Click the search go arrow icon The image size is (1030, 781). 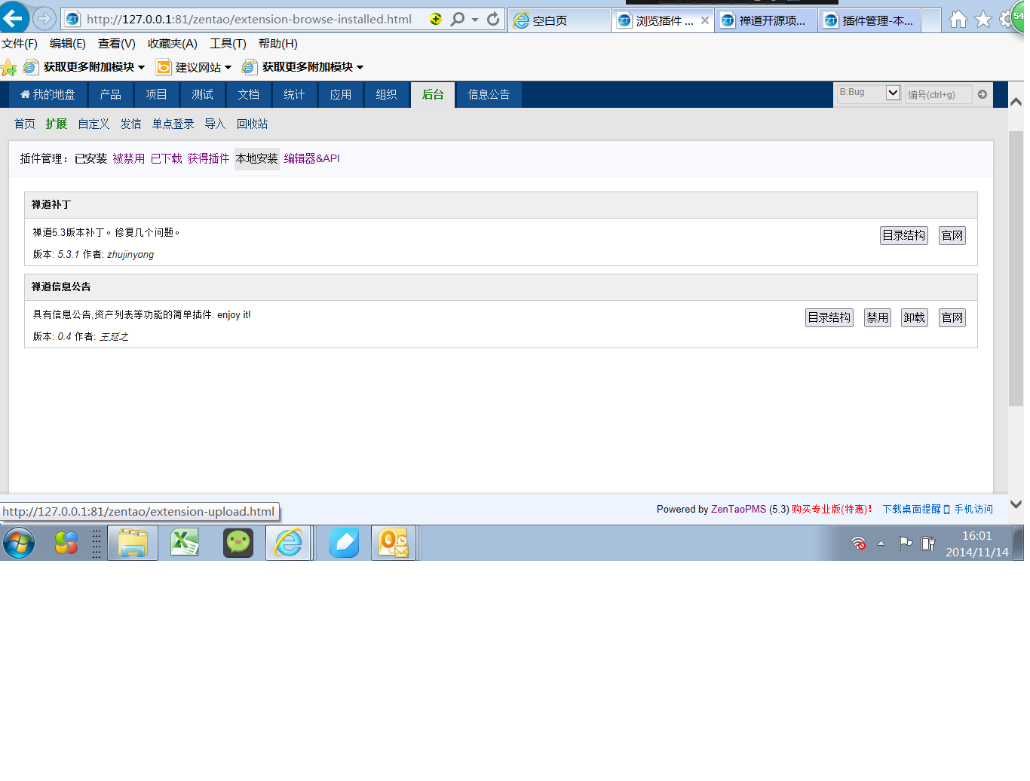(x=982, y=94)
